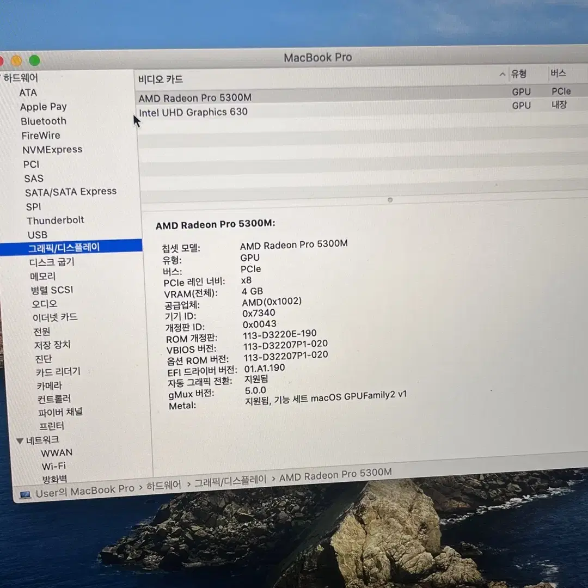This screenshot has height=588, width=588.
Task: Select 전원 in the sidebar
Action: pyautogui.click(x=41, y=332)
